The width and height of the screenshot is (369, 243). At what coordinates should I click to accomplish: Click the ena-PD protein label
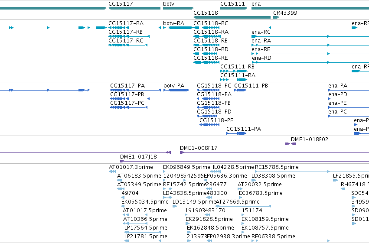coord(338,94)
